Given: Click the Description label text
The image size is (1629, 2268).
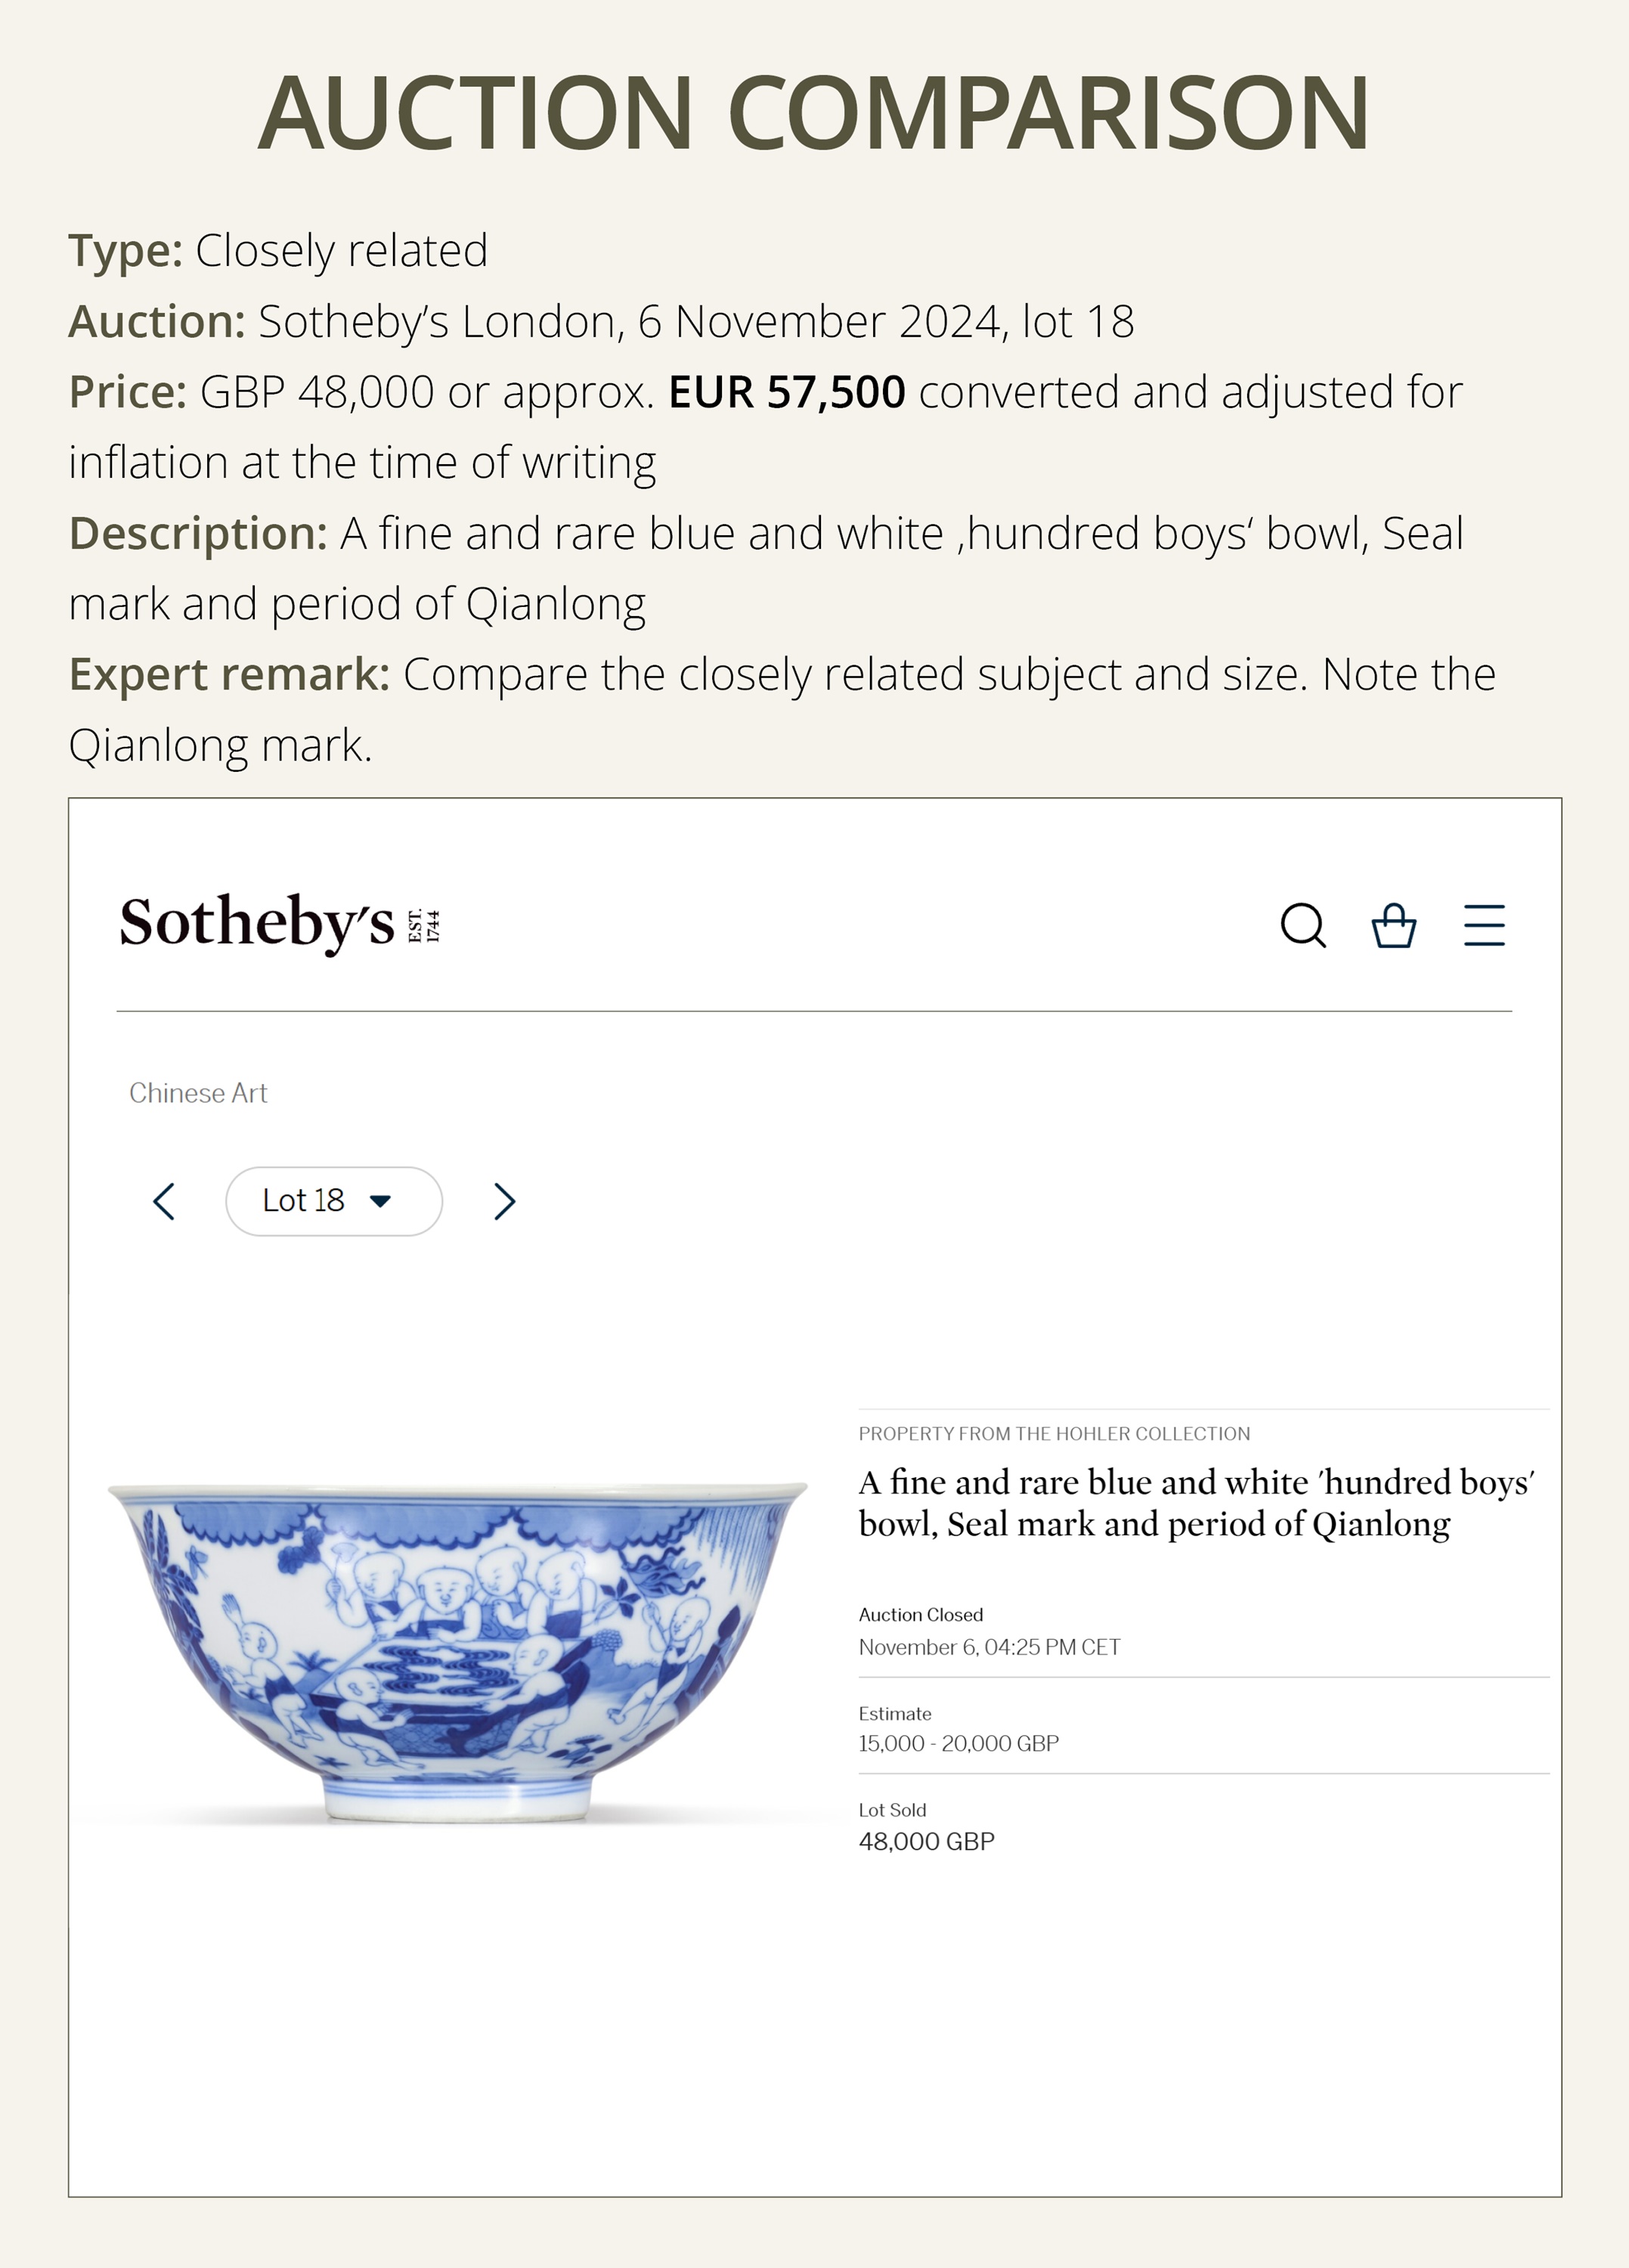Looking at the screenshot, I should [x=198, y=533].
